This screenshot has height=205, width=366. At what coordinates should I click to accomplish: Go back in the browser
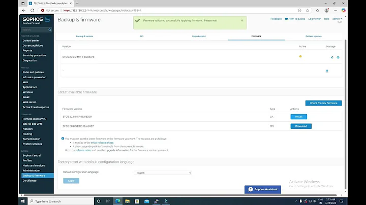(23, 10)
